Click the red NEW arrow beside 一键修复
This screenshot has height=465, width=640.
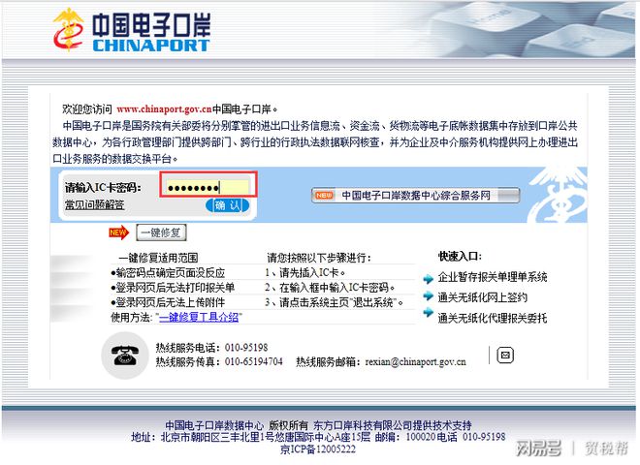[x=118, y=232]
